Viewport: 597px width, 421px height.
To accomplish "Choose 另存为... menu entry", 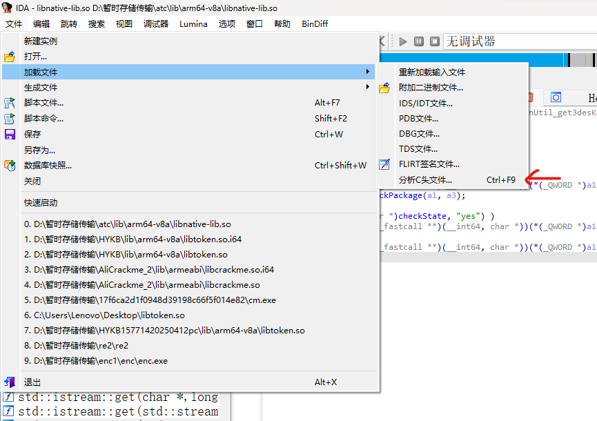I will pyautogui.click(x=188, y=150).
